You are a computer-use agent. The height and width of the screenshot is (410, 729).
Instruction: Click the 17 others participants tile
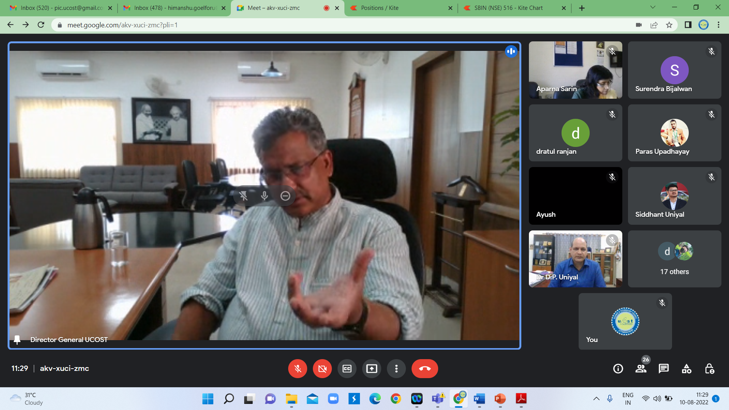point(674,259)
